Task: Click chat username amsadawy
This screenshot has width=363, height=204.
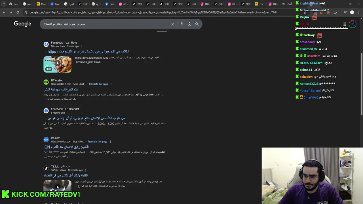Action: click(307, 42)
